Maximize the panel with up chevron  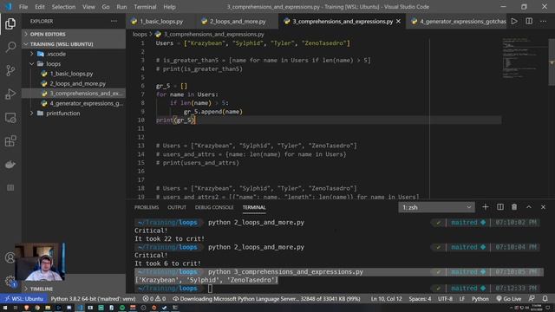pos(528,207)
